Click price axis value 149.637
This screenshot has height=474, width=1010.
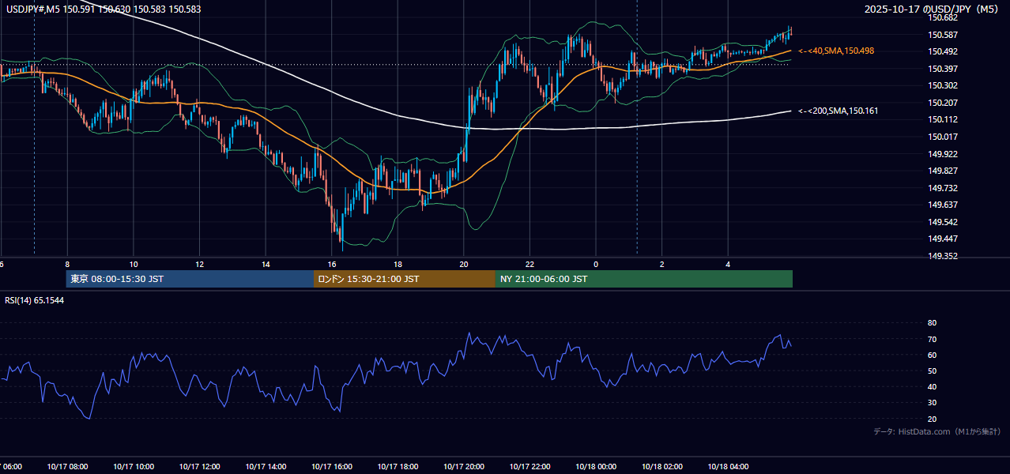[943, 205]
